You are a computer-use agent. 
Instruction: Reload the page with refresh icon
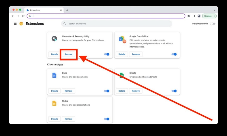23,16
